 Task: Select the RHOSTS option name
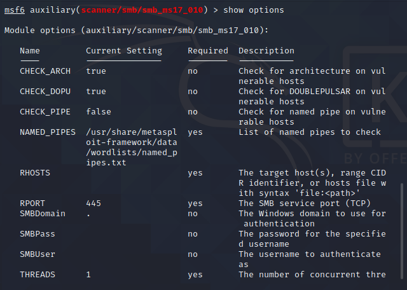[x=35, y=173]
